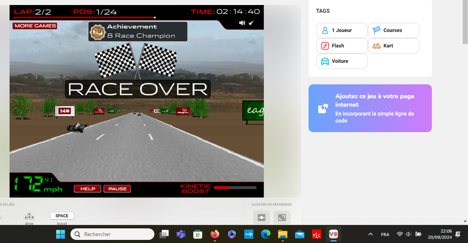
Task: Select the Flash tag
Action: click(x=341, y=46)
